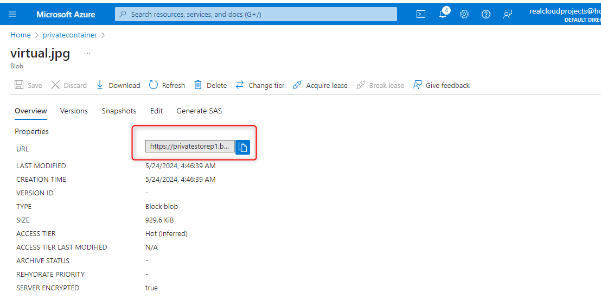The image size is (601, 299).
Task: Click the Download toolbar button
Action: (118, 85)
